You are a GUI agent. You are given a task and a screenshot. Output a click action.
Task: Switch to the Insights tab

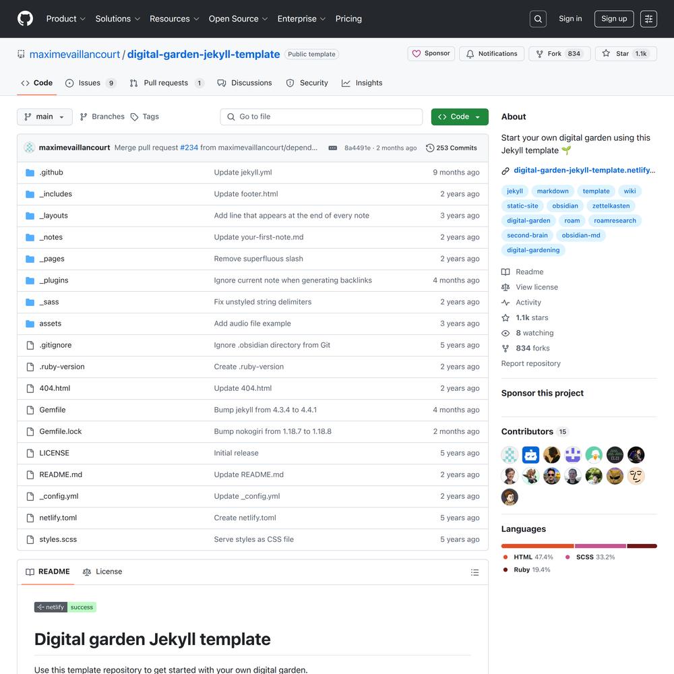click(361, 83)
